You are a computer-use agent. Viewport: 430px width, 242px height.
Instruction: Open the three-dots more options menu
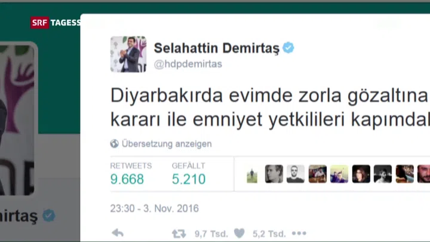coord(299,233)
